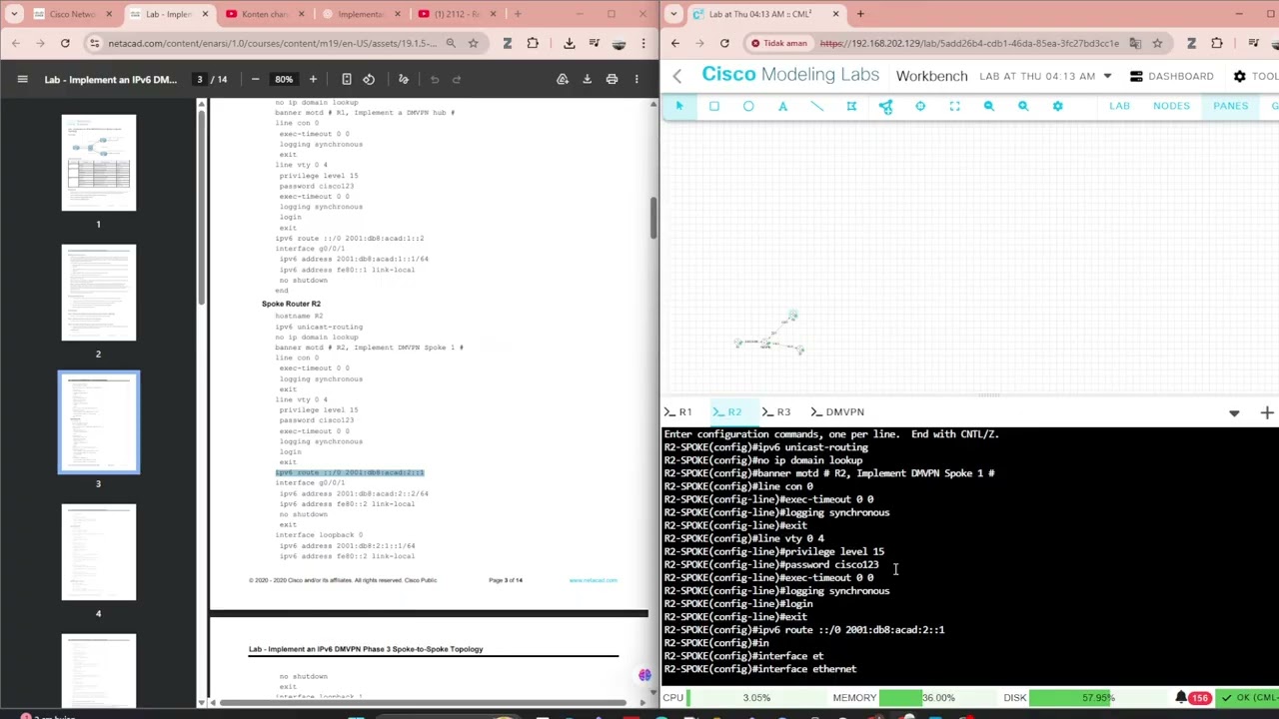
Task: Click the center topology target icon
Action: (x=920, y=106)
